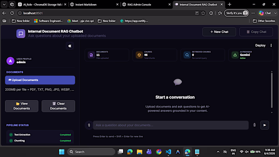Image resolution: width=279 pixels, height=157 pixels.
Task: Open Windows Start menu
Action: coord(62,152)
